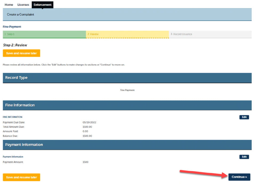Image resolution: width=256 pixels, height=184 pixels.
Task: Click the Payment Information section header
Action: (127, 145)
